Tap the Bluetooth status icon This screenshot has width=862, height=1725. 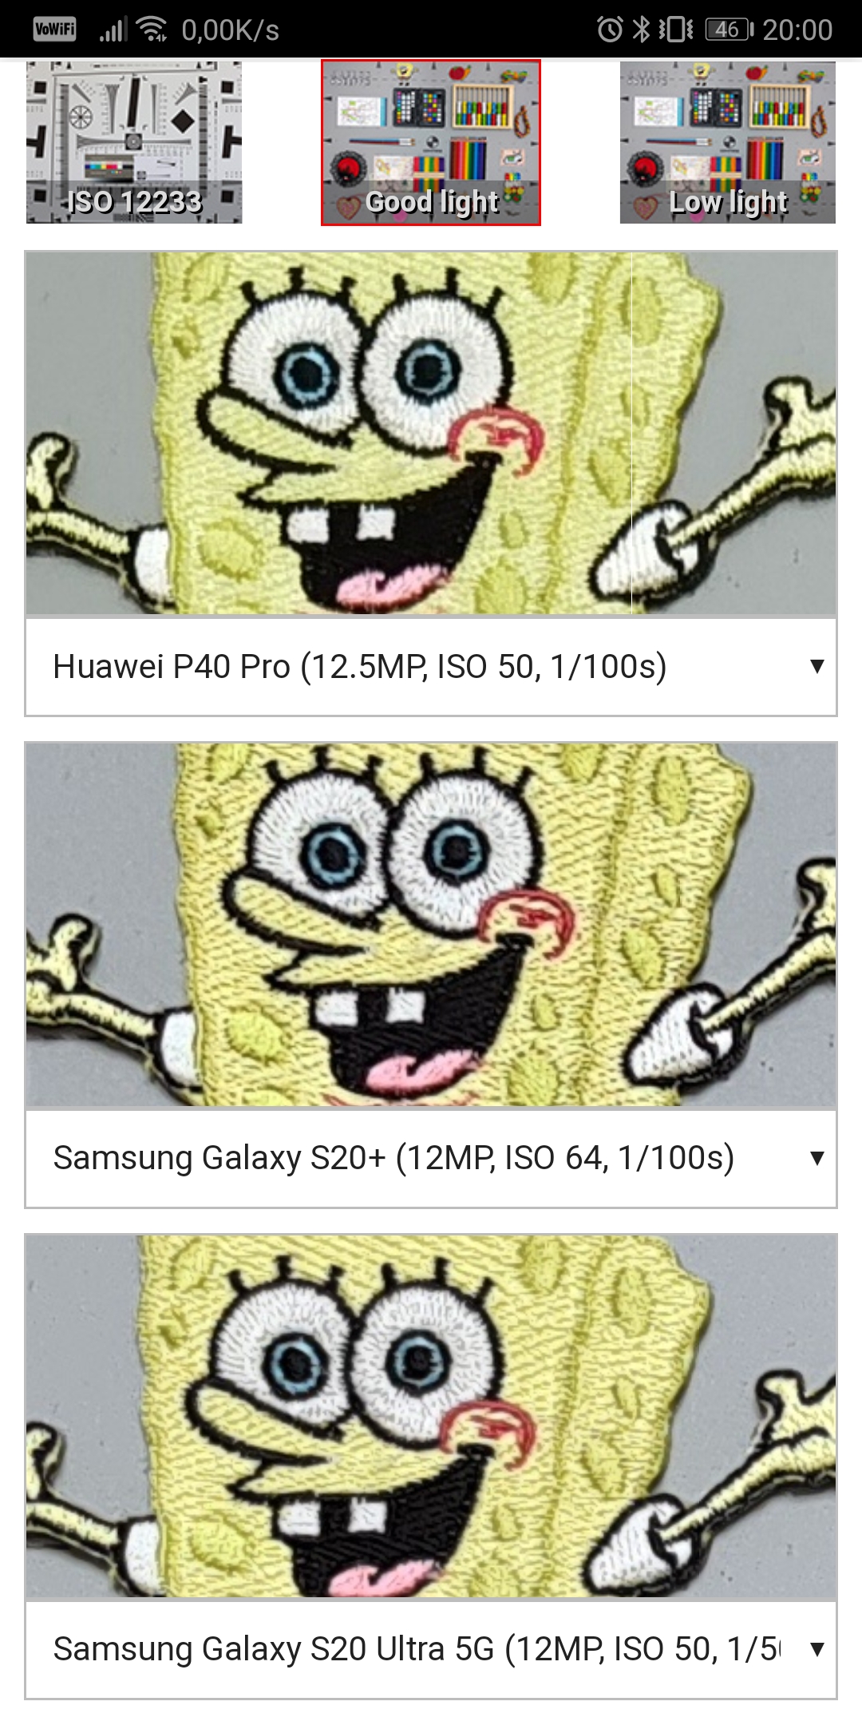[x=641, y=30]
